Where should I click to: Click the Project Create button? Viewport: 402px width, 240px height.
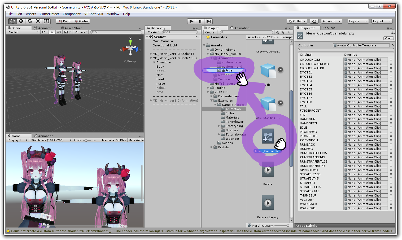[211, 32]
